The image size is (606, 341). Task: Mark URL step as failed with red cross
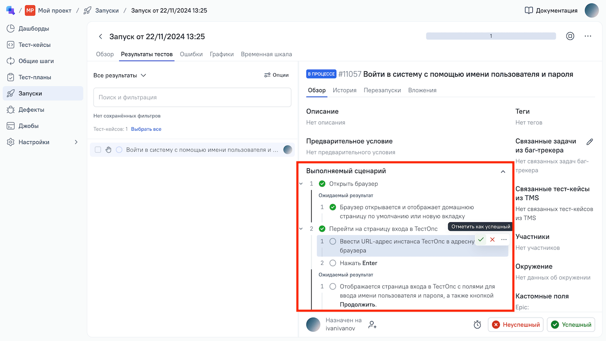(x=492, y=240)
